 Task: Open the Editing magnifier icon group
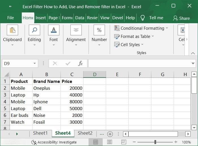tap(35, 30)
